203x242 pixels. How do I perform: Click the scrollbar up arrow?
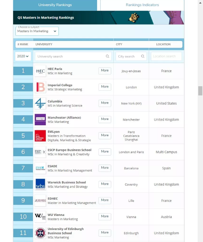(200, 3)
